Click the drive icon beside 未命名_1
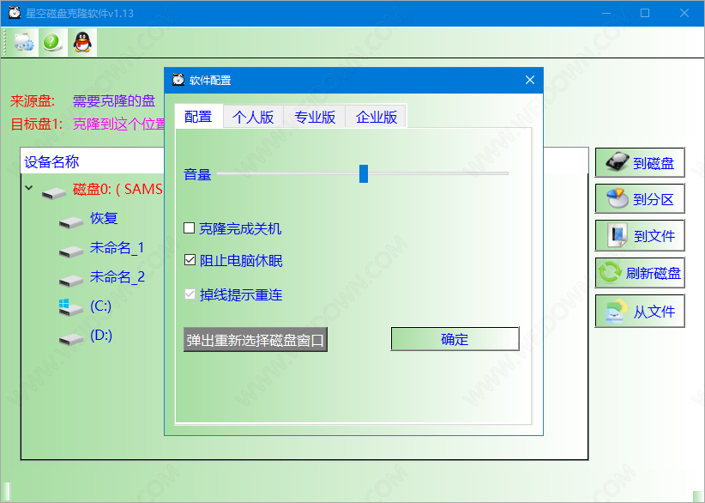Screen dimensions: 705x503 pos(71,251)
